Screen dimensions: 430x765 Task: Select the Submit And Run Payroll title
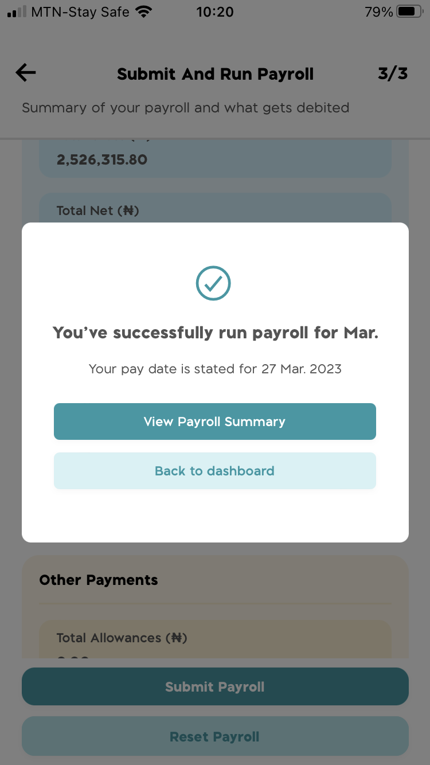click(215, 74)
